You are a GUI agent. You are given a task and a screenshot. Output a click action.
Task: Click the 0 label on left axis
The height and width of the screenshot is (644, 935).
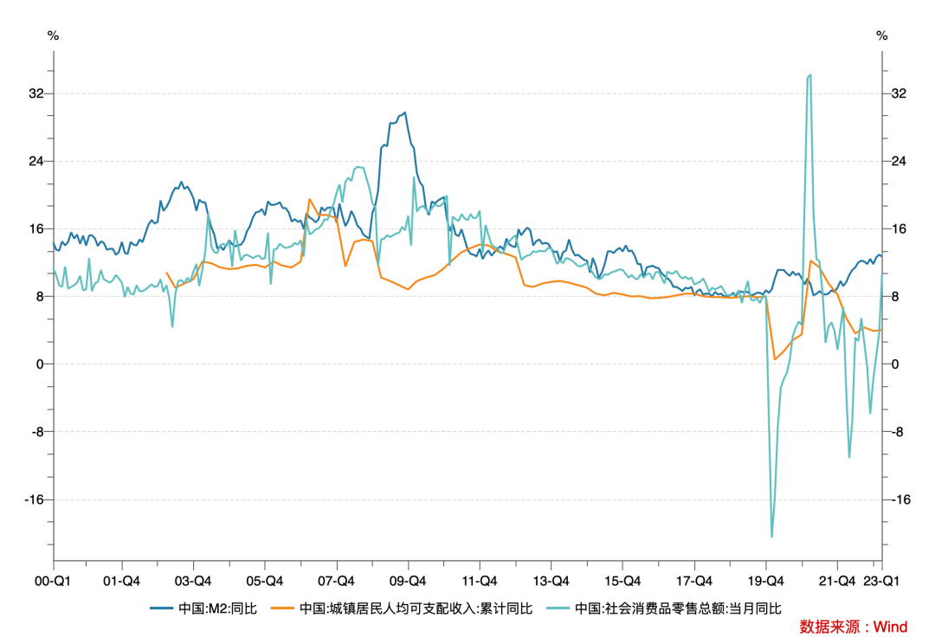[40, 364]
